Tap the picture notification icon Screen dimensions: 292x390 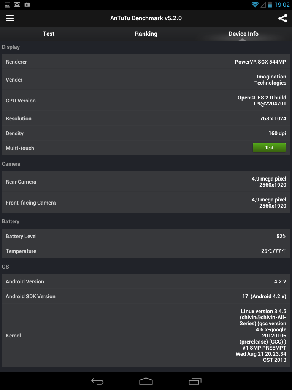[x=7, y=5]
